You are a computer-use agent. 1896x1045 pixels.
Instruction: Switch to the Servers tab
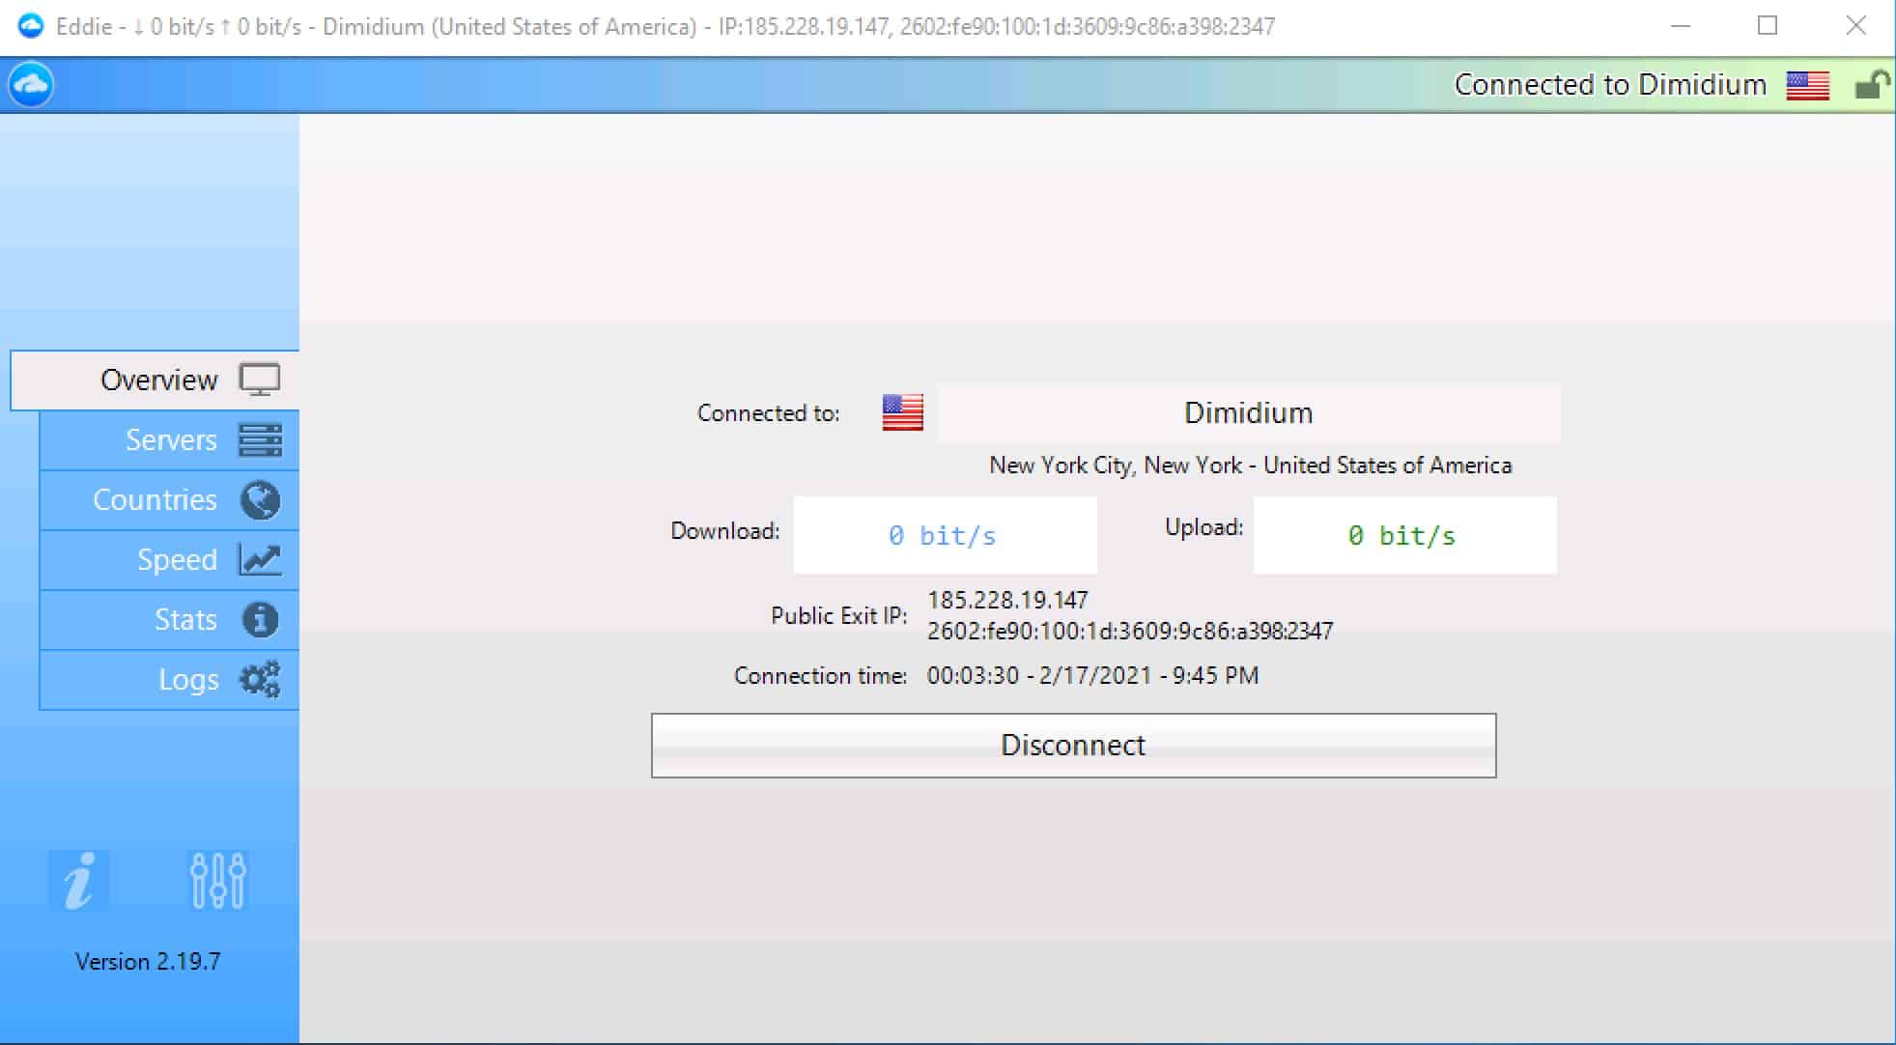[x=169, y=440]
